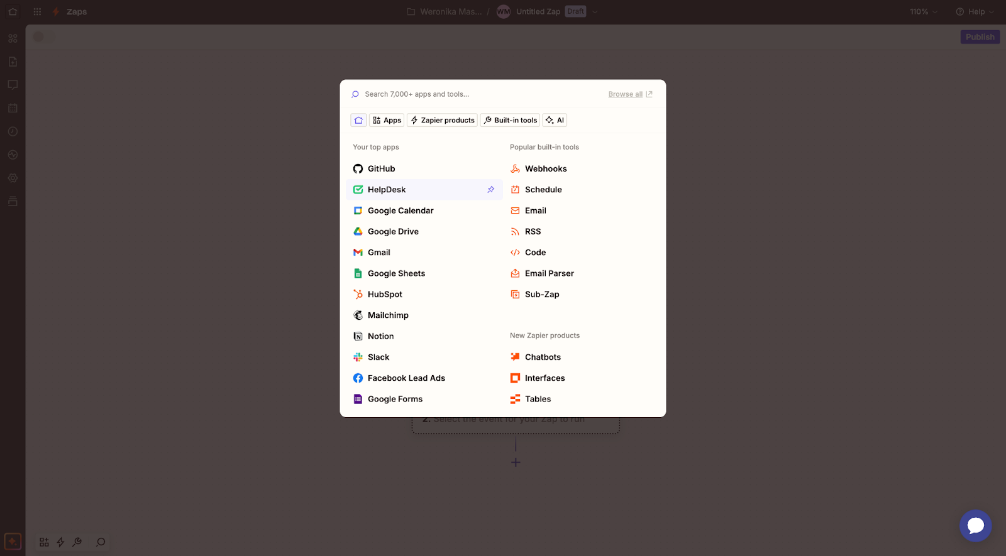The image size is (1006, 556).
Task: Click the bottom toolbar lightning bolt icon
Action: [x=60, y=542]
